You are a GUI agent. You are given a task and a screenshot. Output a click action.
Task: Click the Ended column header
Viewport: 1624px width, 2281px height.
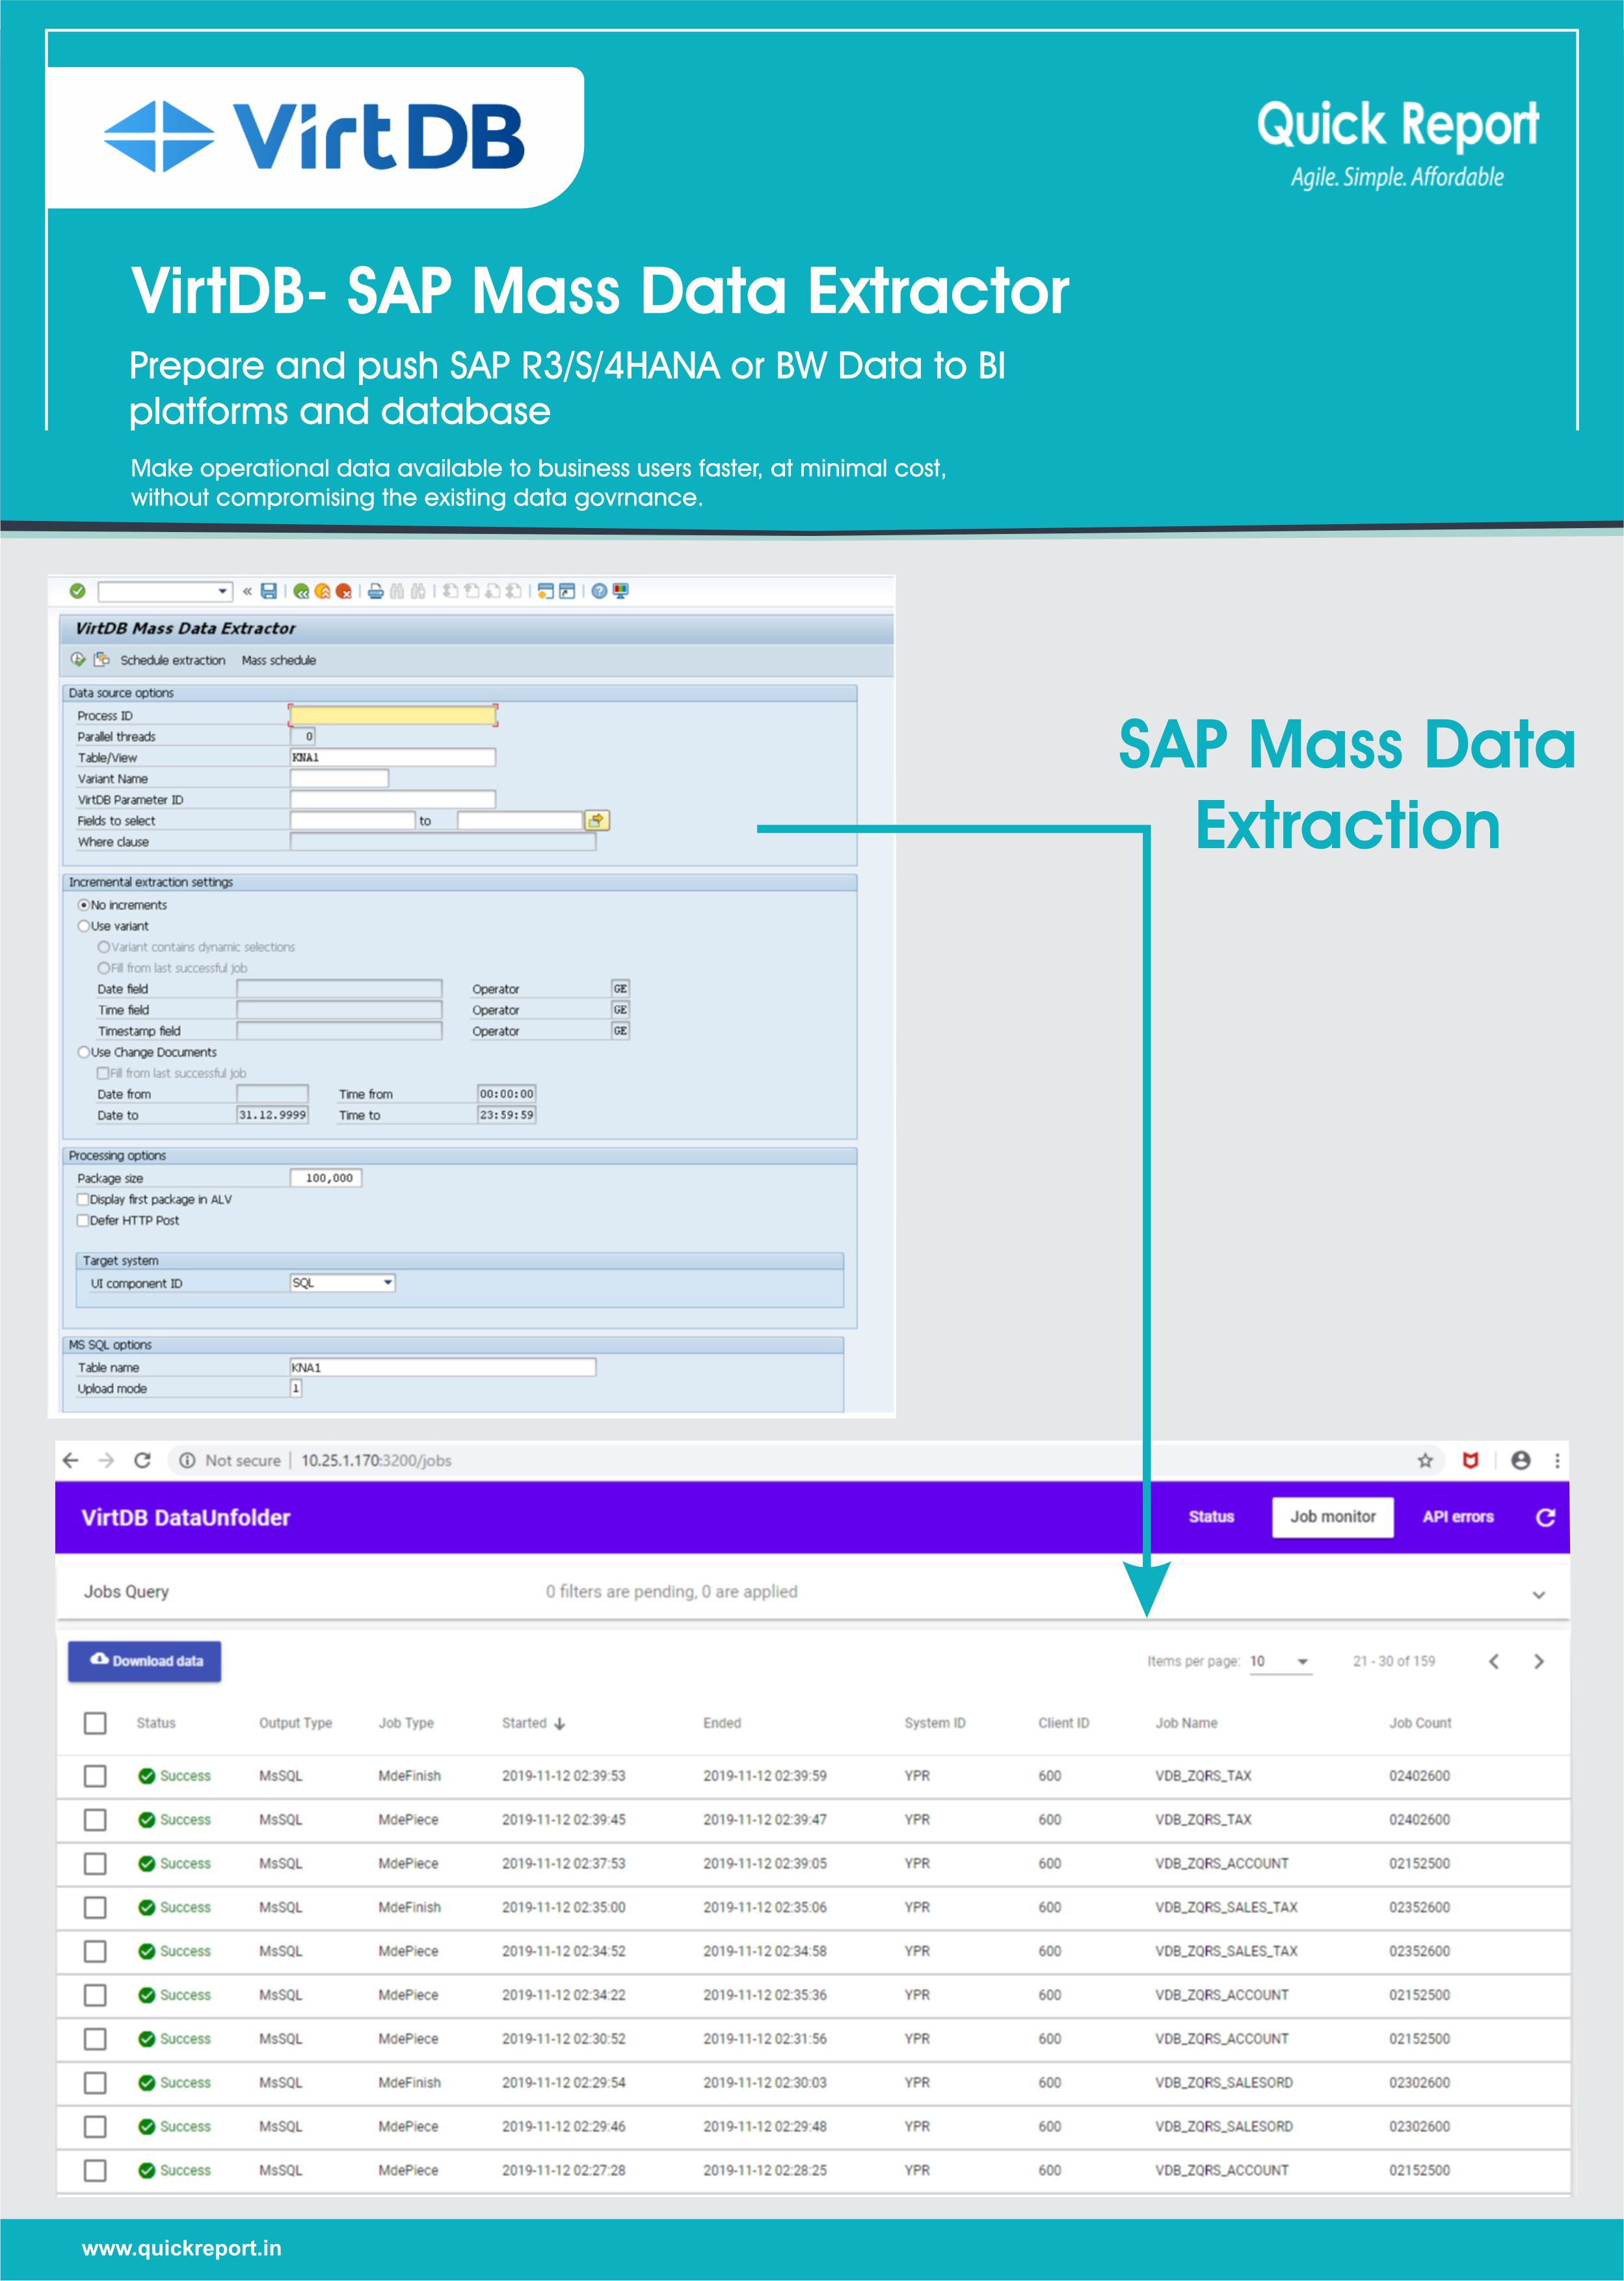pyautogui.click(x=722, y=1723)
